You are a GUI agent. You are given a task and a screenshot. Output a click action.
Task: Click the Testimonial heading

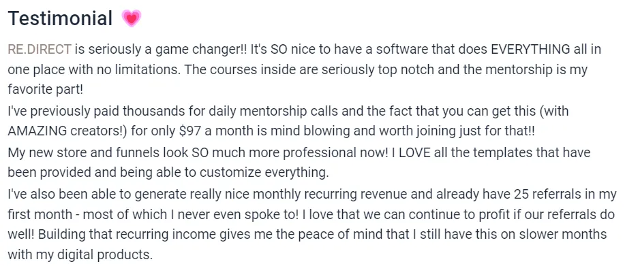[60, 18]
